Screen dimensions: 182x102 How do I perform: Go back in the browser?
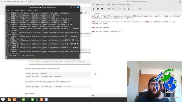pyautogui.click(x=3, y=5)
